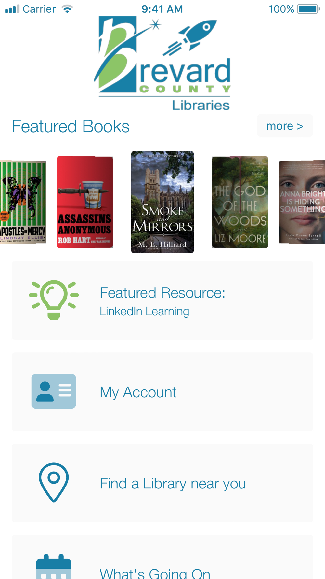Tap the My Account ID card icon
Screen dimensions: 325x579
coord(54,391)
